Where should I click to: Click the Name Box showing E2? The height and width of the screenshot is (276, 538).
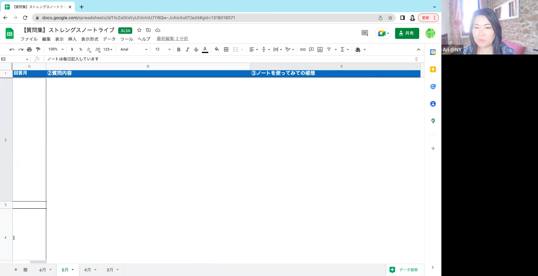click(15, 59)
